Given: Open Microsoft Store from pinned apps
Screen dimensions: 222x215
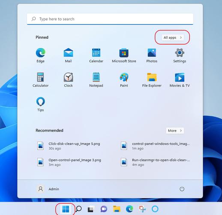Looking at the screenshot, I should pyautogui.click(x=124, y=55).
